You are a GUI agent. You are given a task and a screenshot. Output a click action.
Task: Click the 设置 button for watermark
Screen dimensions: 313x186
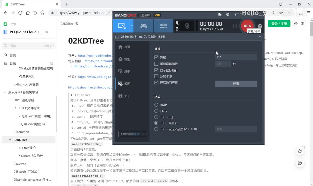[236, 84]
